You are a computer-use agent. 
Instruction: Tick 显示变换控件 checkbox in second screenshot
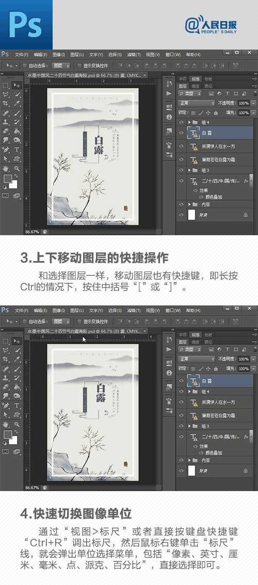[79, 321]
